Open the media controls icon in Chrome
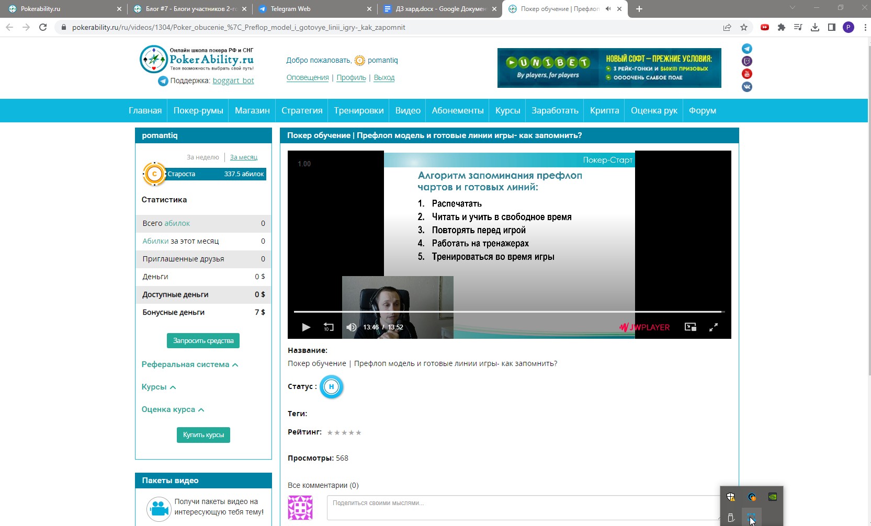 tap(798, 27)
